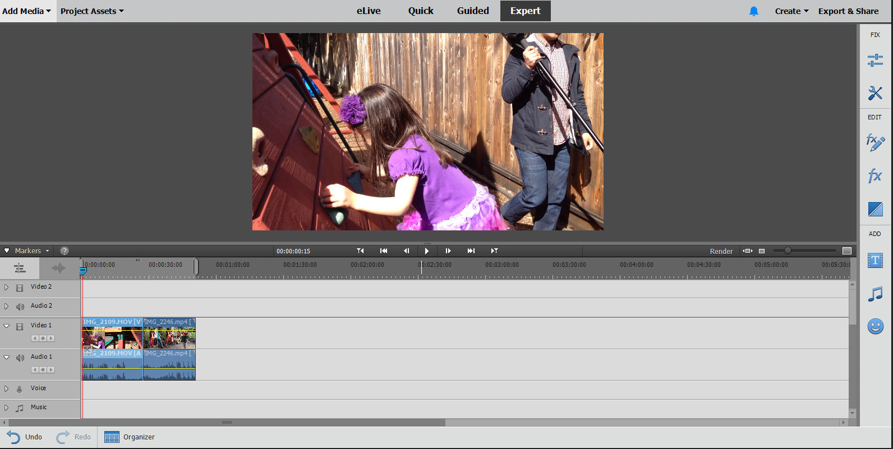Image resolution: width=893 pixels, height=449 pixels.
Task: Open the Music note icon
Action: click(x=875, y=294)
